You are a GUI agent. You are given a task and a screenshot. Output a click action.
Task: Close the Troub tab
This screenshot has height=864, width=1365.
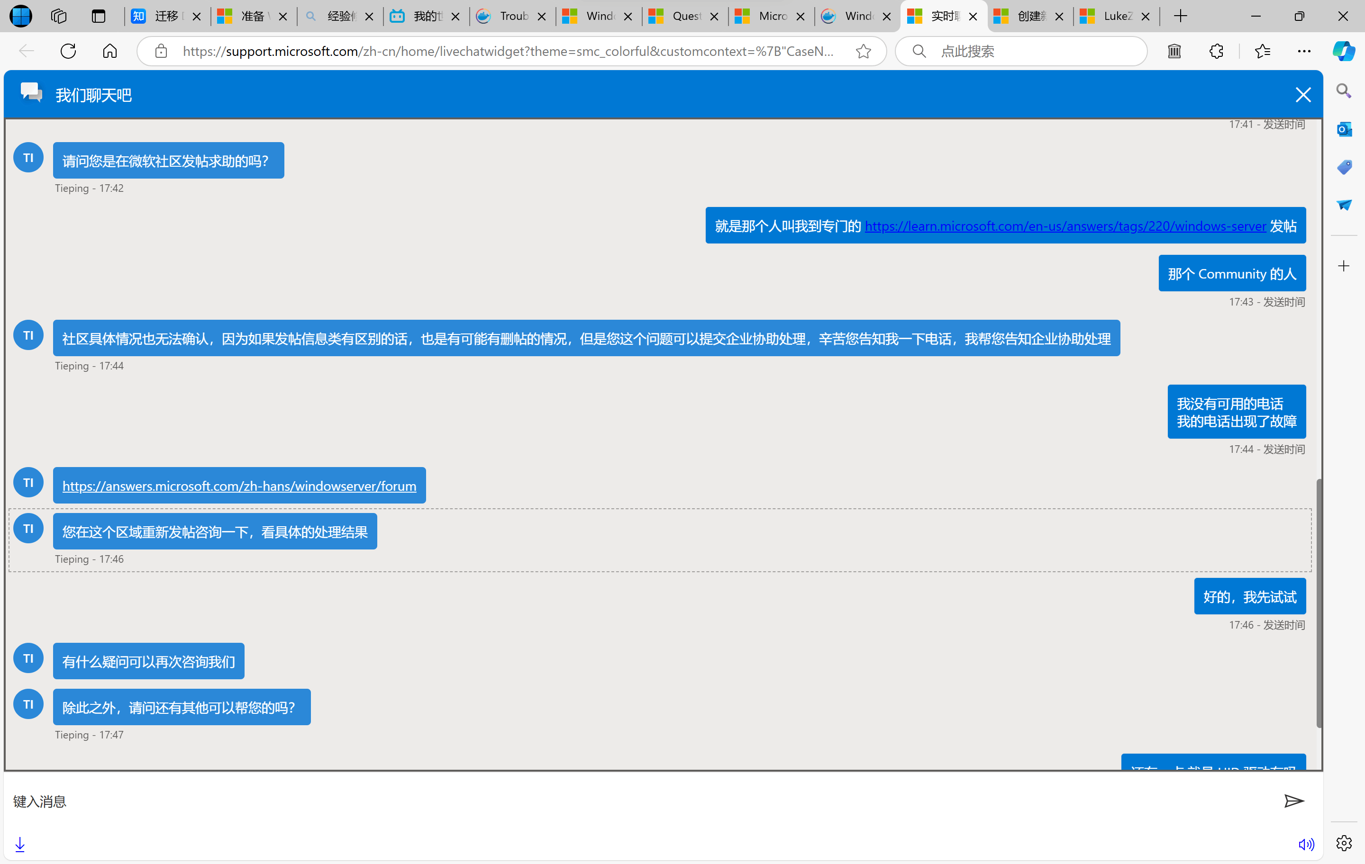541,17
